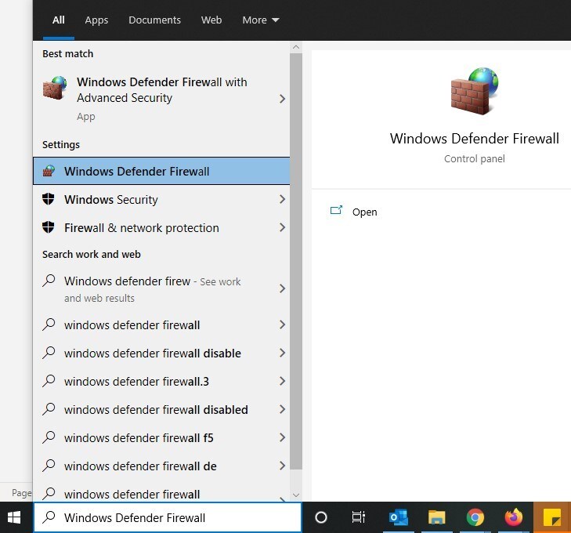
Task: Launch Outlook from the taskbar
Action: [398, 517]
